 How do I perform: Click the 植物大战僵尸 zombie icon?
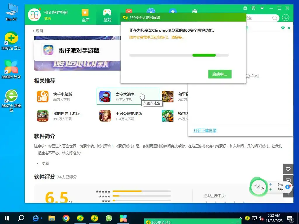tap(167, 116)
